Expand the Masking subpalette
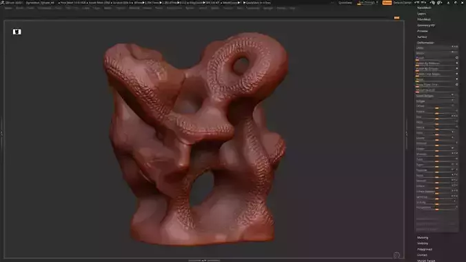The width and height of the screenshot is (466, 262). point(423,238)
